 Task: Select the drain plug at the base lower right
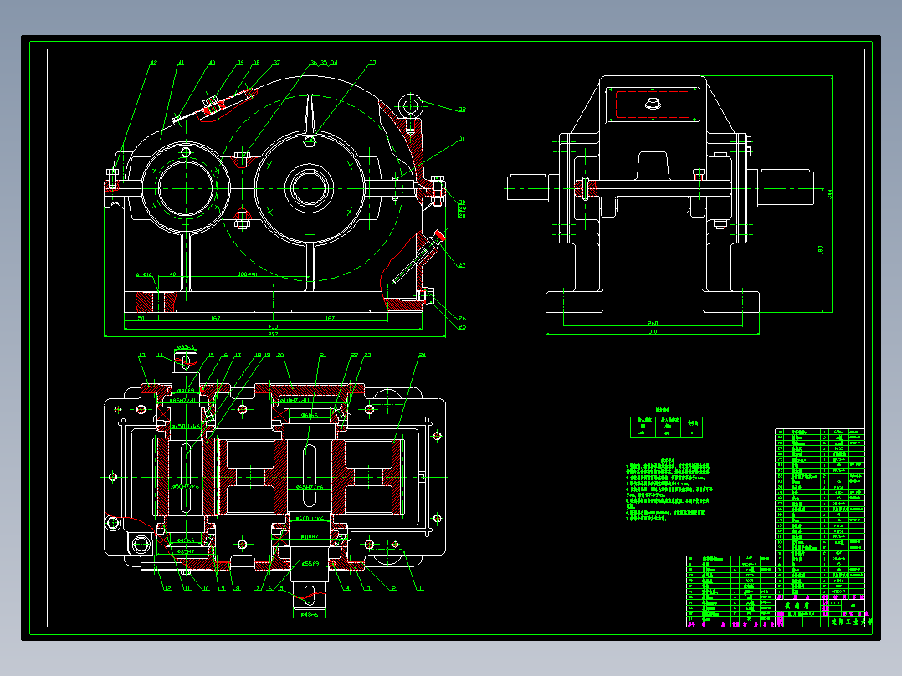426,296
